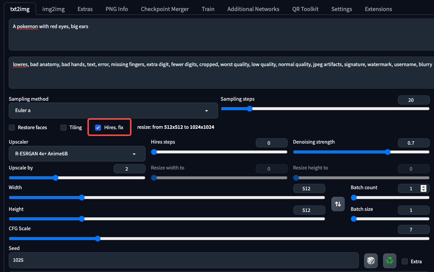Enable the Extra seed checkbox
The width and height of the screenshot is (434, 272).
tap(405, 261)
